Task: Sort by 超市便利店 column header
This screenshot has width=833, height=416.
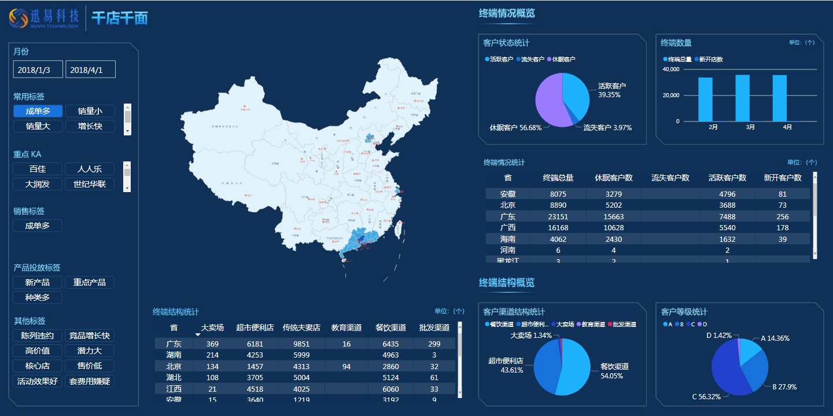Action: [x=255, y=327]
